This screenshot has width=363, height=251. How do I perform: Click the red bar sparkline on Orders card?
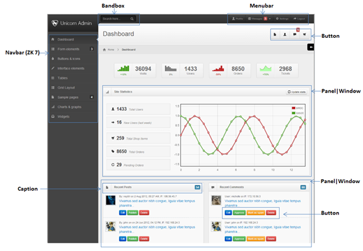[218, 68]
